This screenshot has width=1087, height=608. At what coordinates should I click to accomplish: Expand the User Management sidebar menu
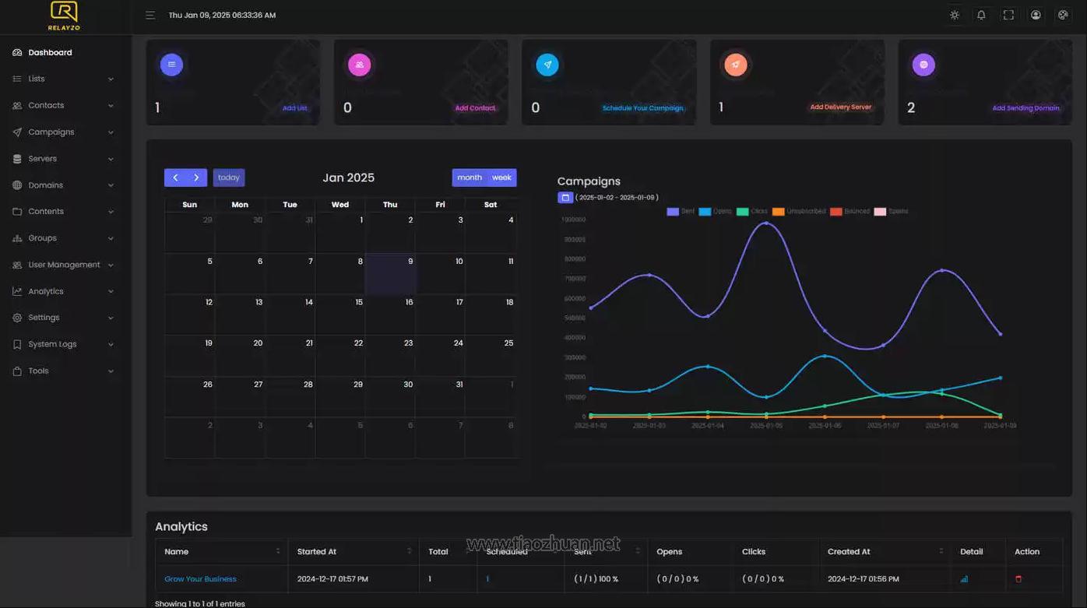click(x=64, y=265)
